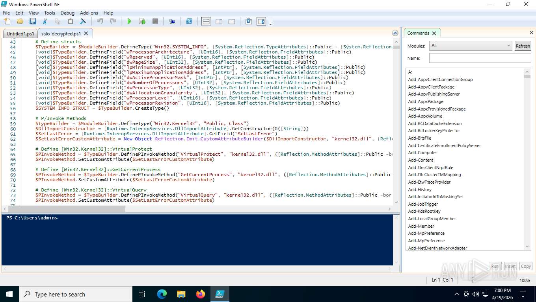Open Microsoft Edge from taskbar

coord(162,294)
